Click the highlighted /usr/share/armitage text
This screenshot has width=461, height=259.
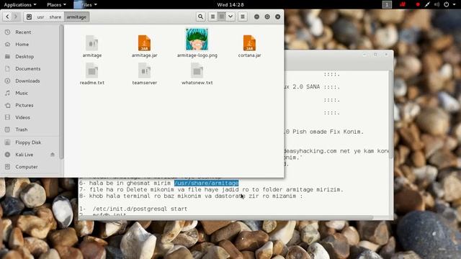click(207, 183)
